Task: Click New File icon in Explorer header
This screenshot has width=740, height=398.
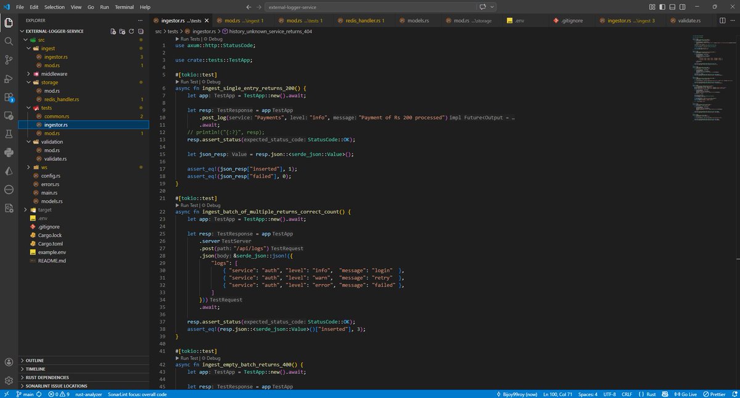Action: point(113,31)
